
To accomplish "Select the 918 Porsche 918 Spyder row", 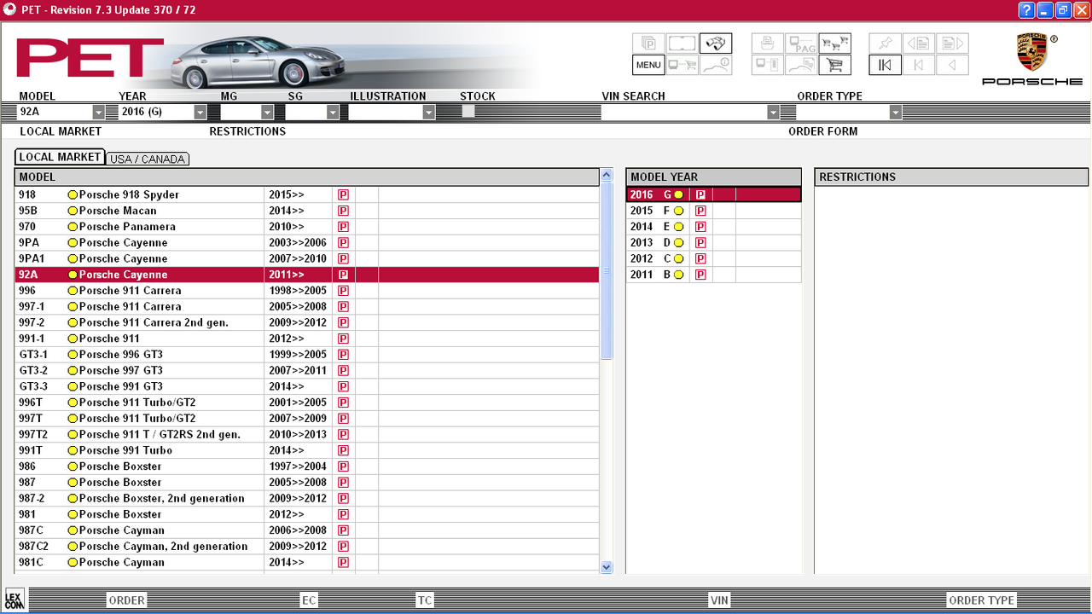I will (307, 194).
